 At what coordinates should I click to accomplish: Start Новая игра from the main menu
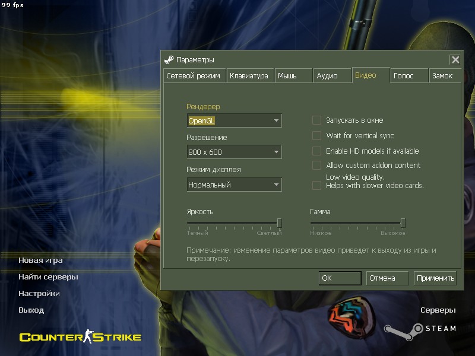coord(40,260)
